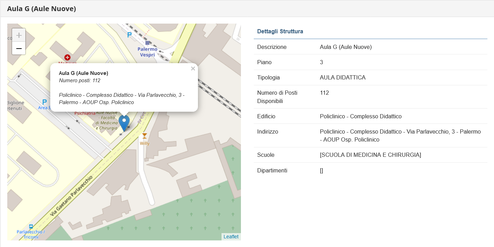Click the page heading Aula G (Aule Nuove)

click(x=42, y=9)
